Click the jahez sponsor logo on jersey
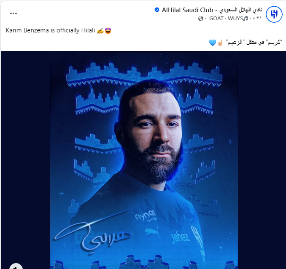Screen dimensions: 286x269 (x=180, y=237)
